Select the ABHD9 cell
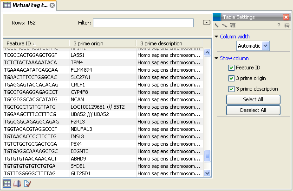Image resolution: width=293 pixels, height=191 pixels. point(103,159)
